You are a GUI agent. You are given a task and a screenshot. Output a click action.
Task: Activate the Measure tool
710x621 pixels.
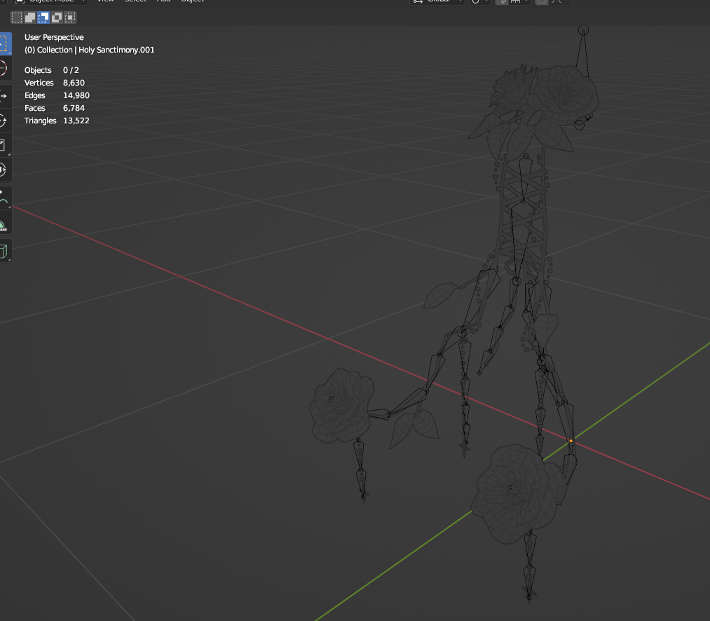[4, 224]
